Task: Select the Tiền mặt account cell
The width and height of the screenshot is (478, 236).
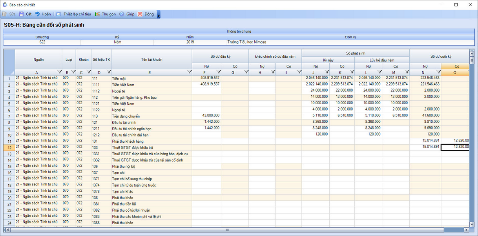Action: pos(151,78)
